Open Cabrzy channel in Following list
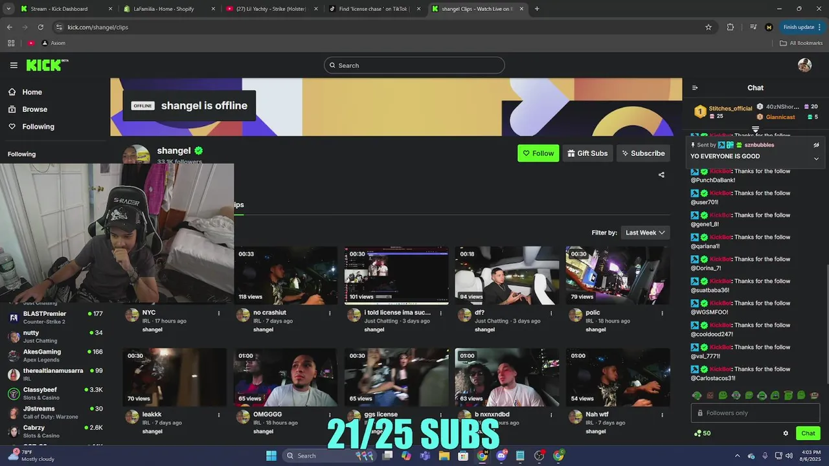This screenshot has width=829, height=466. pos(55,431)
